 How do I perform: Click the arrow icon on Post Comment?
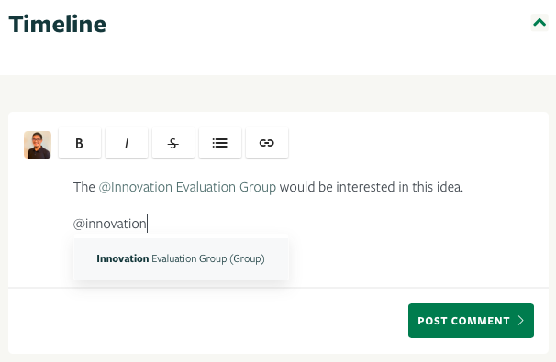pyautogui.click(x=520, y=321)
